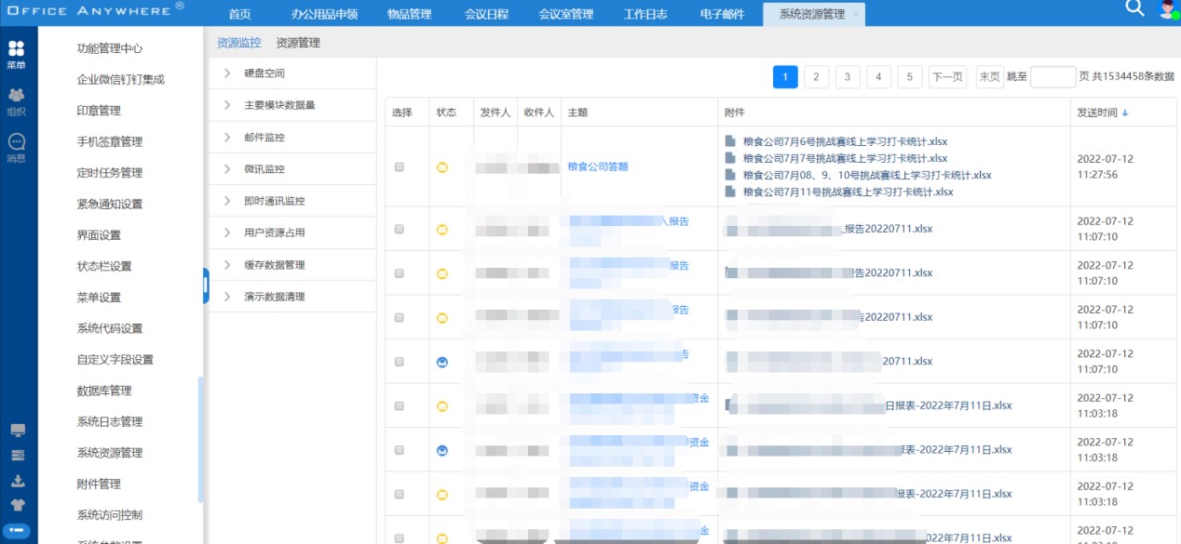Tick the checkbox of the blue-status 11:07:10 row
The height and width of the screenshot is (544, 1181).
click(x=400, y=362)
